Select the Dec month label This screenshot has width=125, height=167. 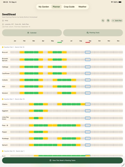coord(118,41)
